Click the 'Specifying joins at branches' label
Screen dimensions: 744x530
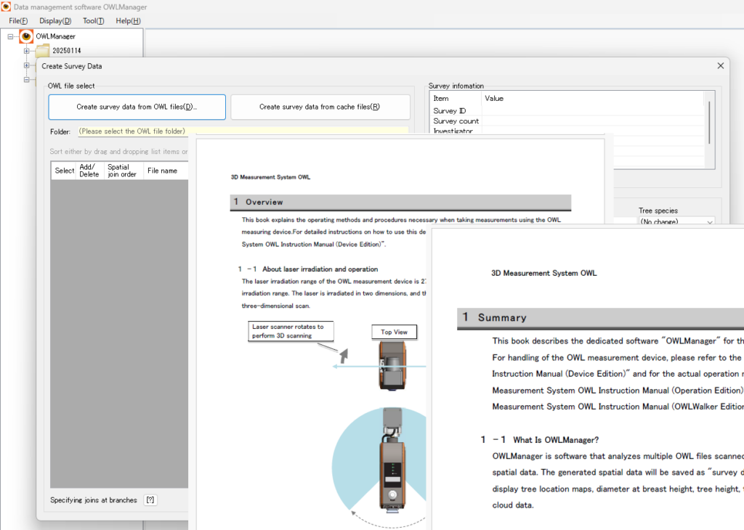click(x=94, y=500)
